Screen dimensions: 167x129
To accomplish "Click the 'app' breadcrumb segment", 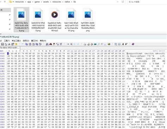I will (x=29, y=2).
